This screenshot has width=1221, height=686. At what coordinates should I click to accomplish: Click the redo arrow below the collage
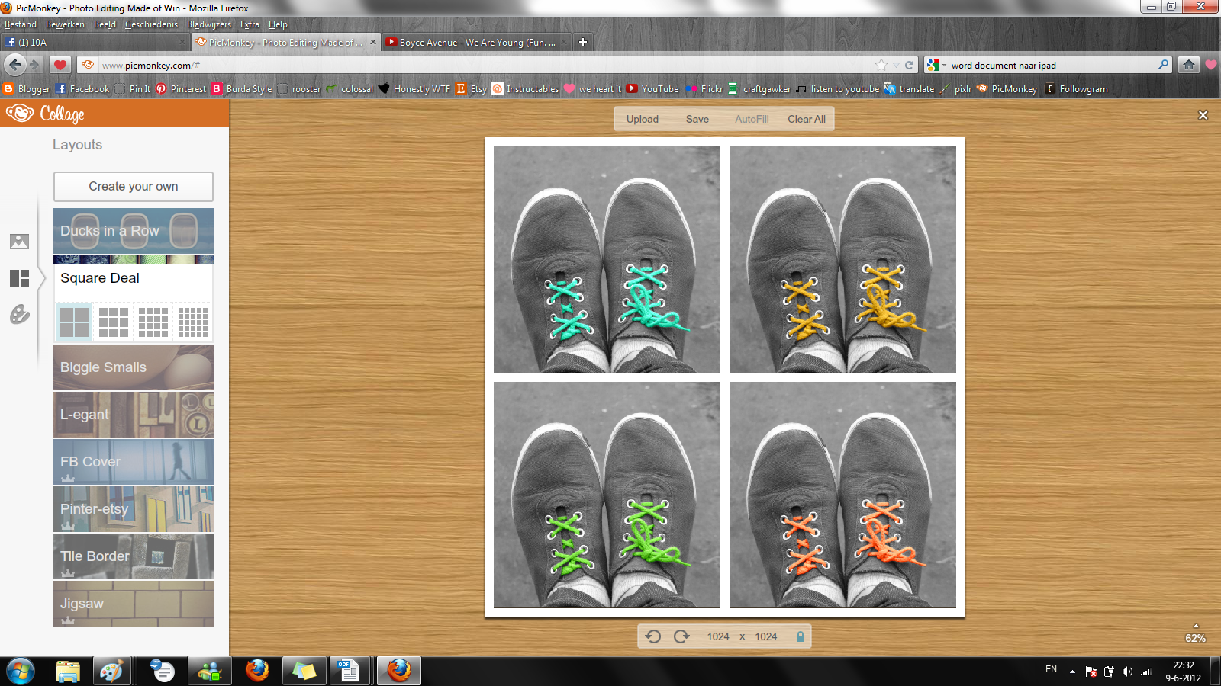681,636
